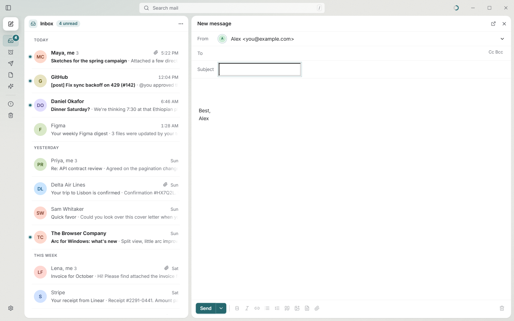514x321 pixels.
Task: Insert a bulleted list
Action: coord(267,309)
